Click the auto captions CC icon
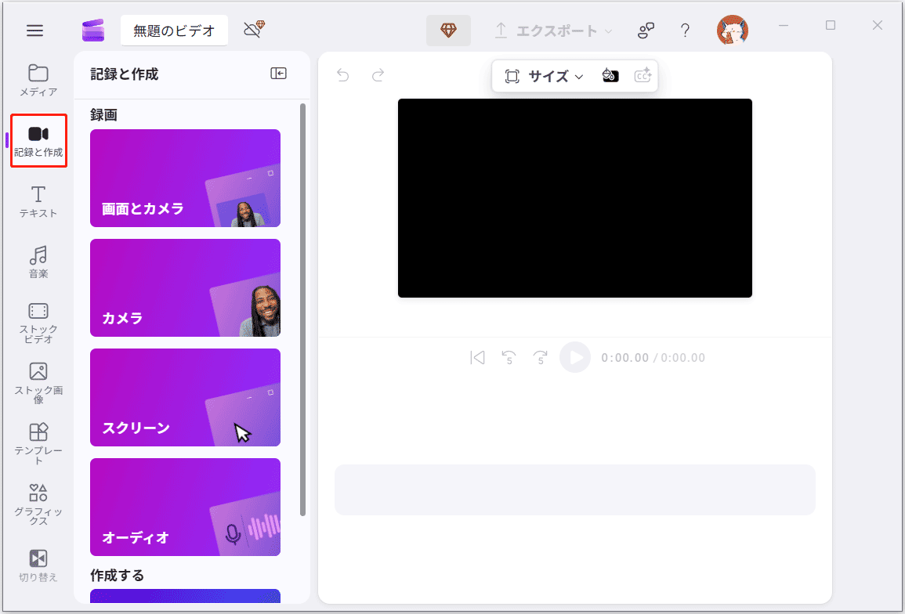Screen dimensions: 905x614 click(x=643, y=76)
